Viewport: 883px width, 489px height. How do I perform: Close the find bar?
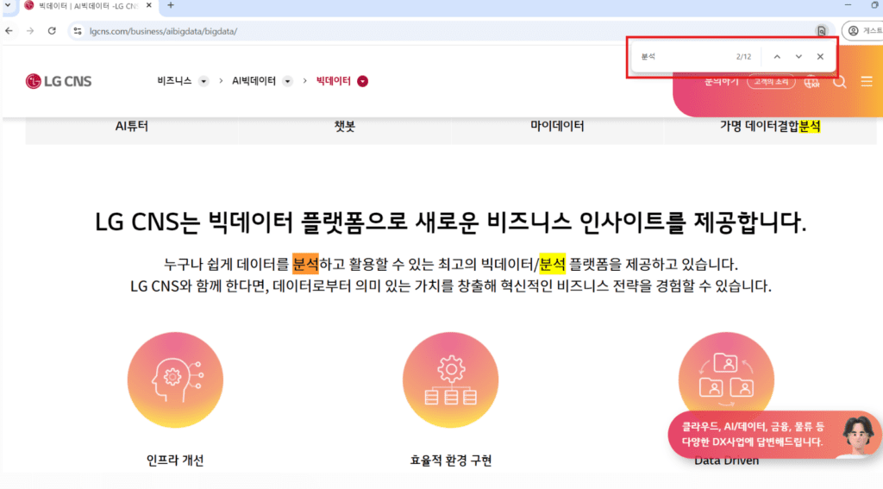(x=820, y=56)
